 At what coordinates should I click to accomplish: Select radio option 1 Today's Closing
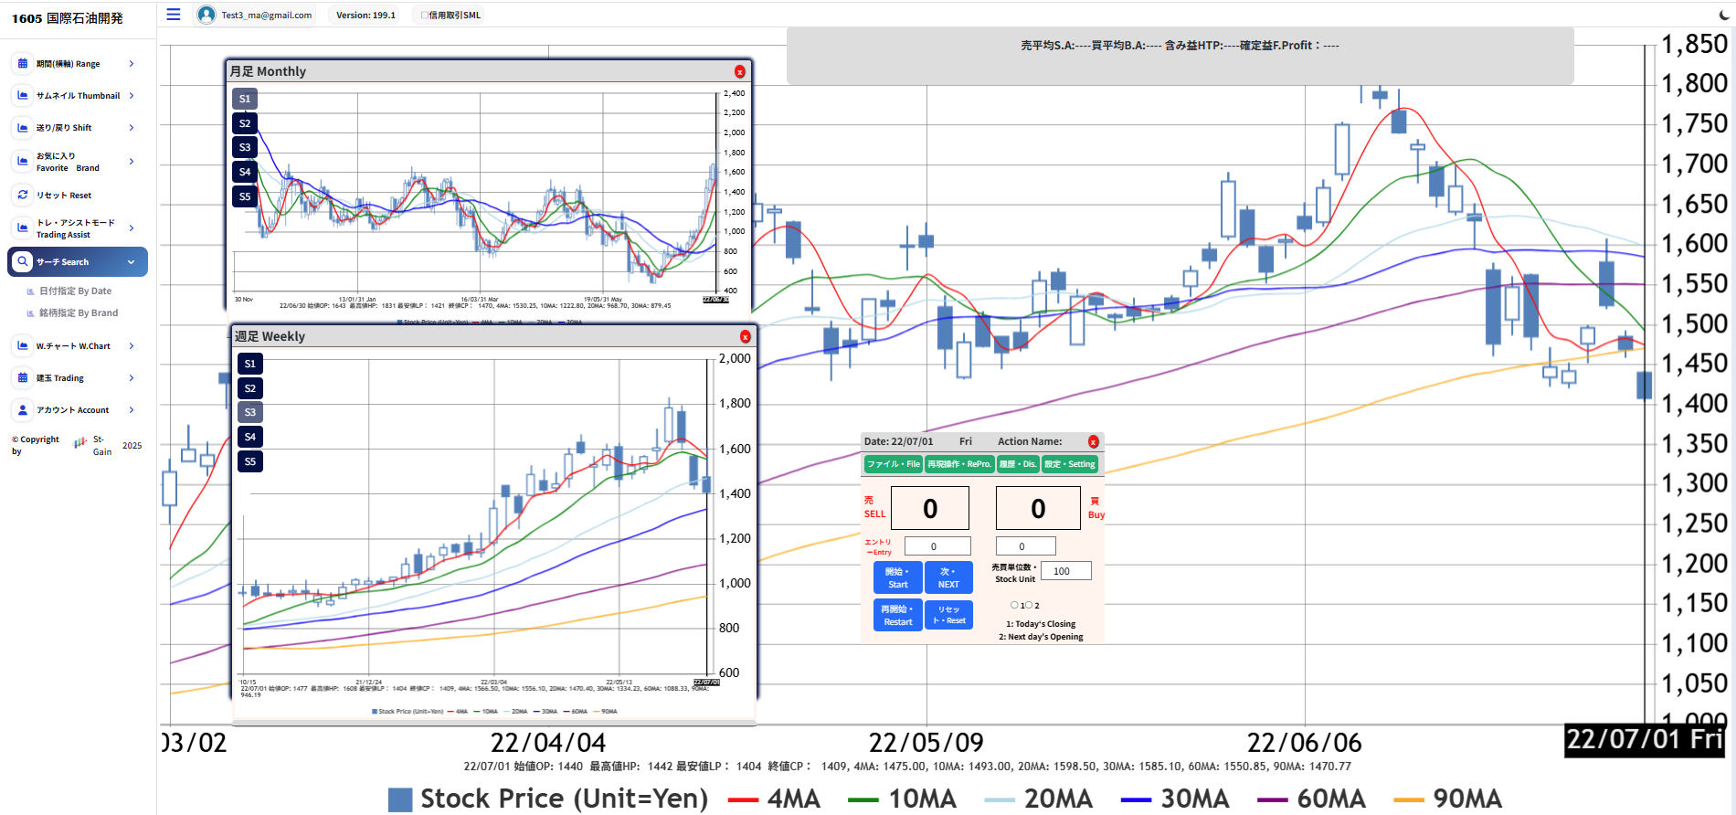(x=1014, y=605)
